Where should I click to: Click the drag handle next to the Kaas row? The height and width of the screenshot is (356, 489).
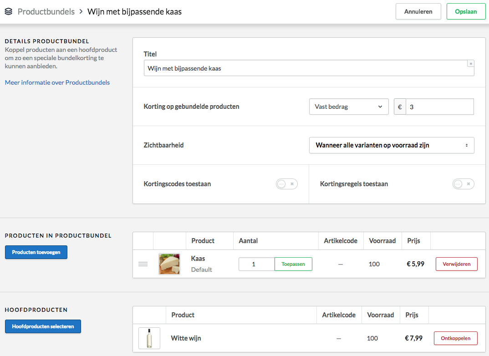tap(143, 264)
